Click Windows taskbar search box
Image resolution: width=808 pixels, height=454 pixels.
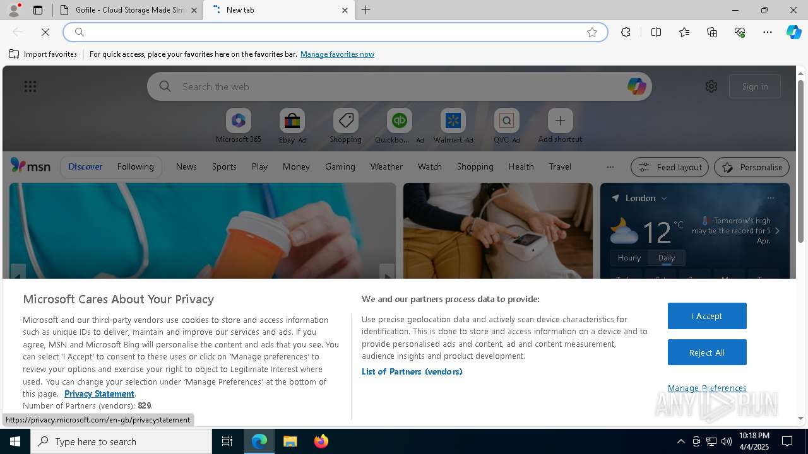click(x=121, y=441)
